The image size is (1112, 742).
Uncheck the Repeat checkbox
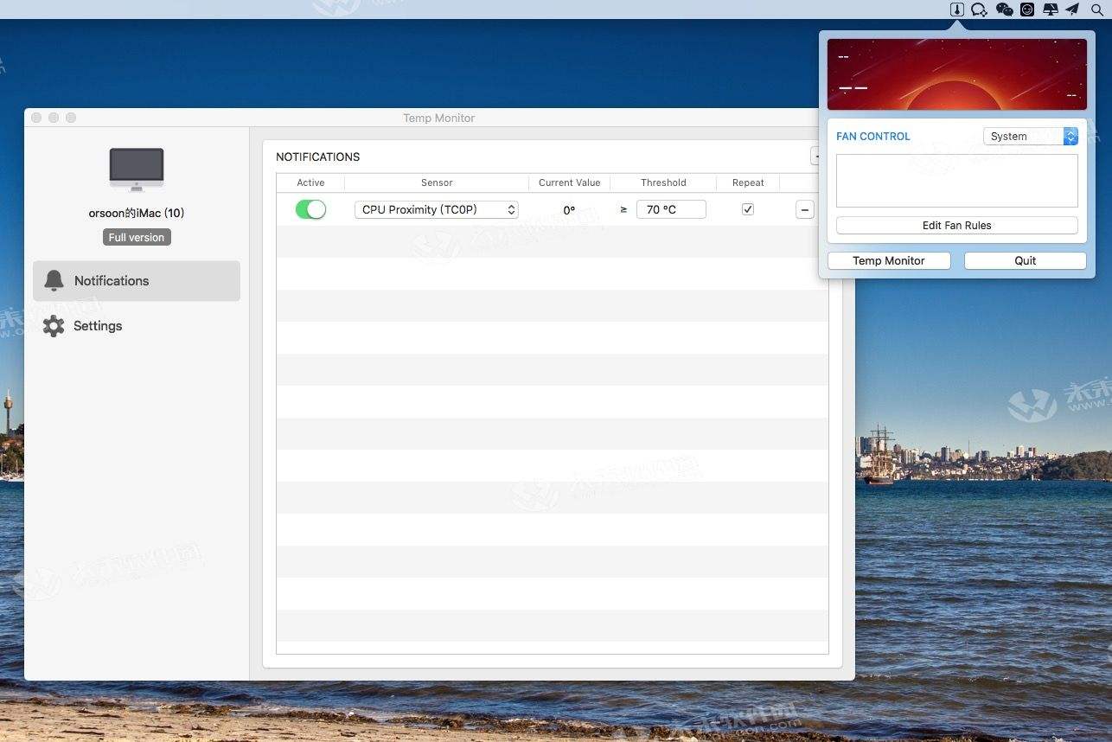click(x=748, y=209)
